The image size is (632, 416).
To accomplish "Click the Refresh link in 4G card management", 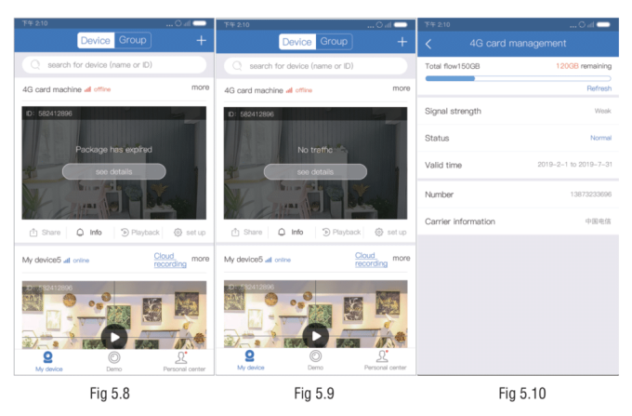I will coord(599,88).
